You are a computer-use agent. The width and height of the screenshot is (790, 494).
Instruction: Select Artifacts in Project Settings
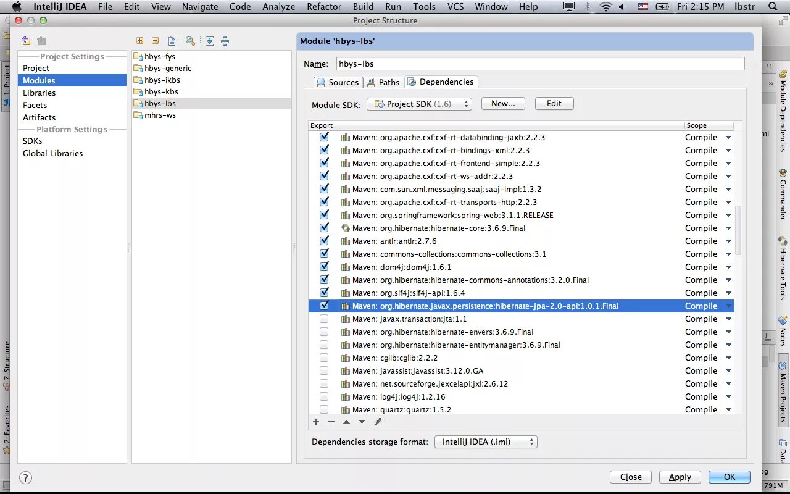pyautogui.click(x=72, y=117)
